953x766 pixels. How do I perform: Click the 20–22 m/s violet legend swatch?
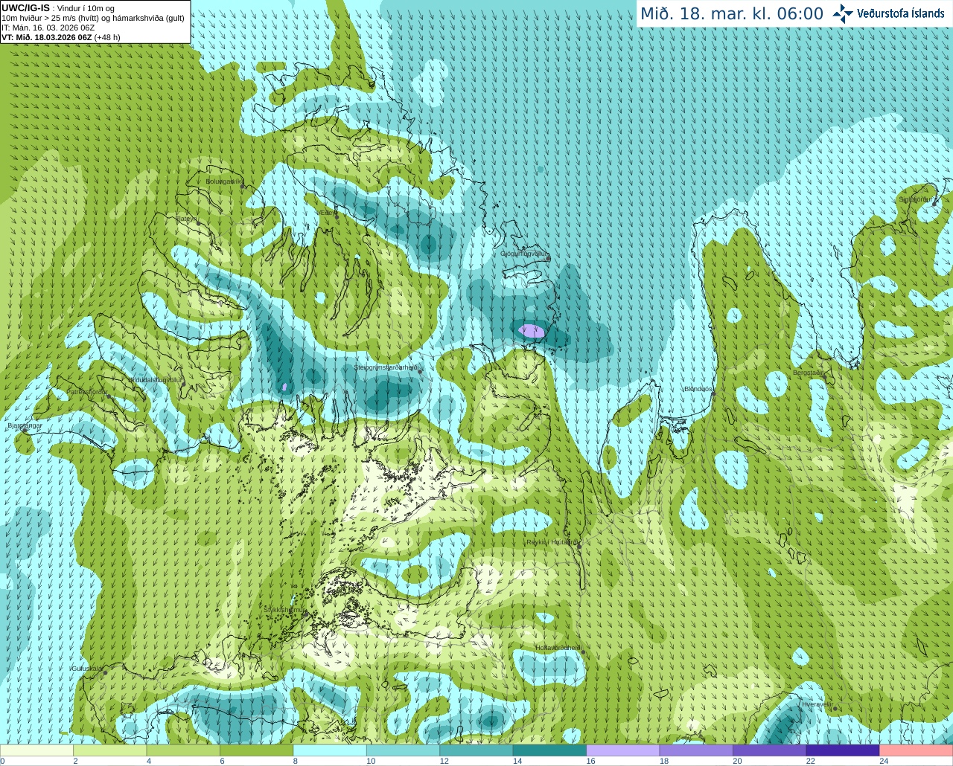770,750
